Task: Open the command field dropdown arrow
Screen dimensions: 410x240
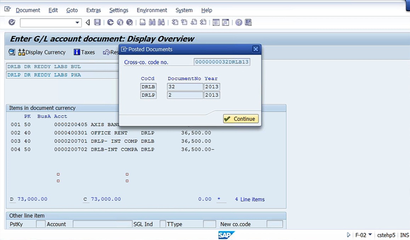Action: coord(77,23)
